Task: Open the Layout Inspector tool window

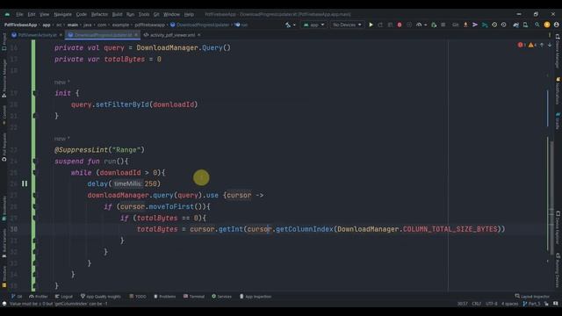Action: [532, 297]
